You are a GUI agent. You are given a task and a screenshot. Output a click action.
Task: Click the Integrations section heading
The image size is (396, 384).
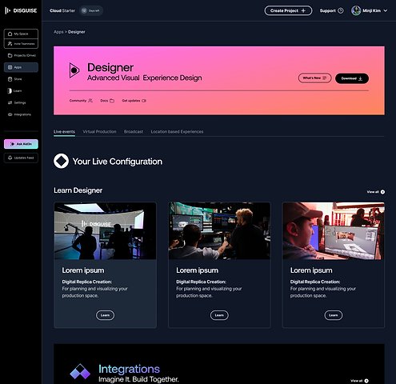[129, 369]
